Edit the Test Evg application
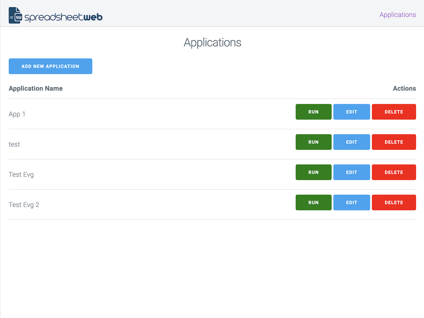 click(x=352, y=172)
